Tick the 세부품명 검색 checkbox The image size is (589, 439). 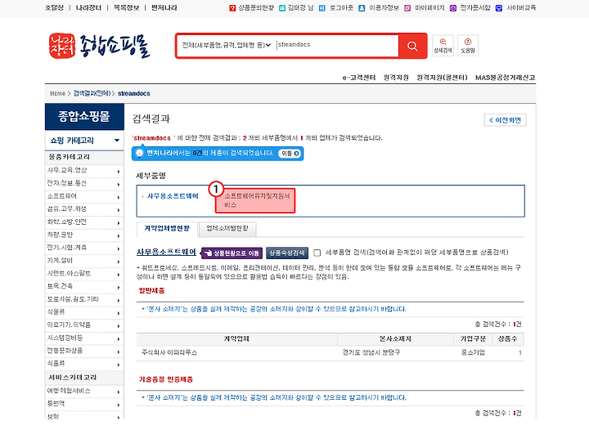tap(317, 253)
